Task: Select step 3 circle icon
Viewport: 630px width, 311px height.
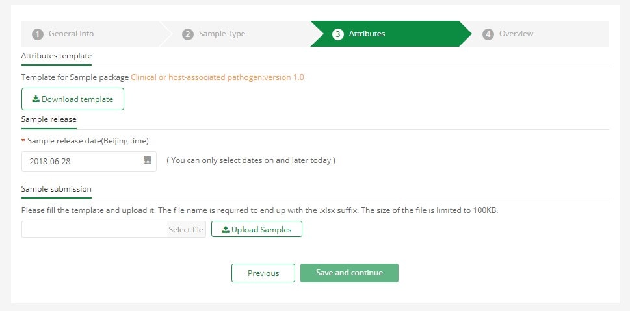Action: coord(338,34)
